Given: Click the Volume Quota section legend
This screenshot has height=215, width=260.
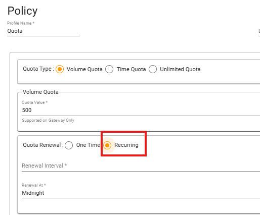Looking at the screenshot, I should [40, 92].
